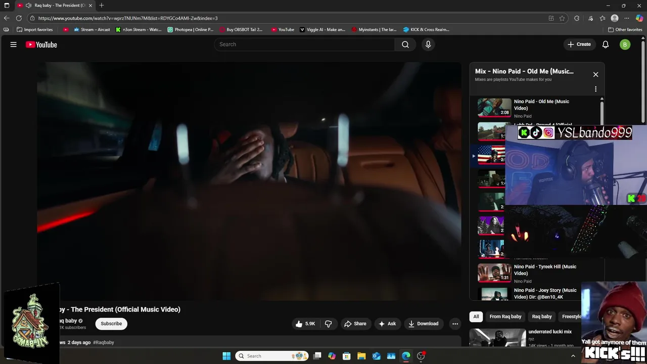Start voice search with microphone icon

[x=428, y=44]
